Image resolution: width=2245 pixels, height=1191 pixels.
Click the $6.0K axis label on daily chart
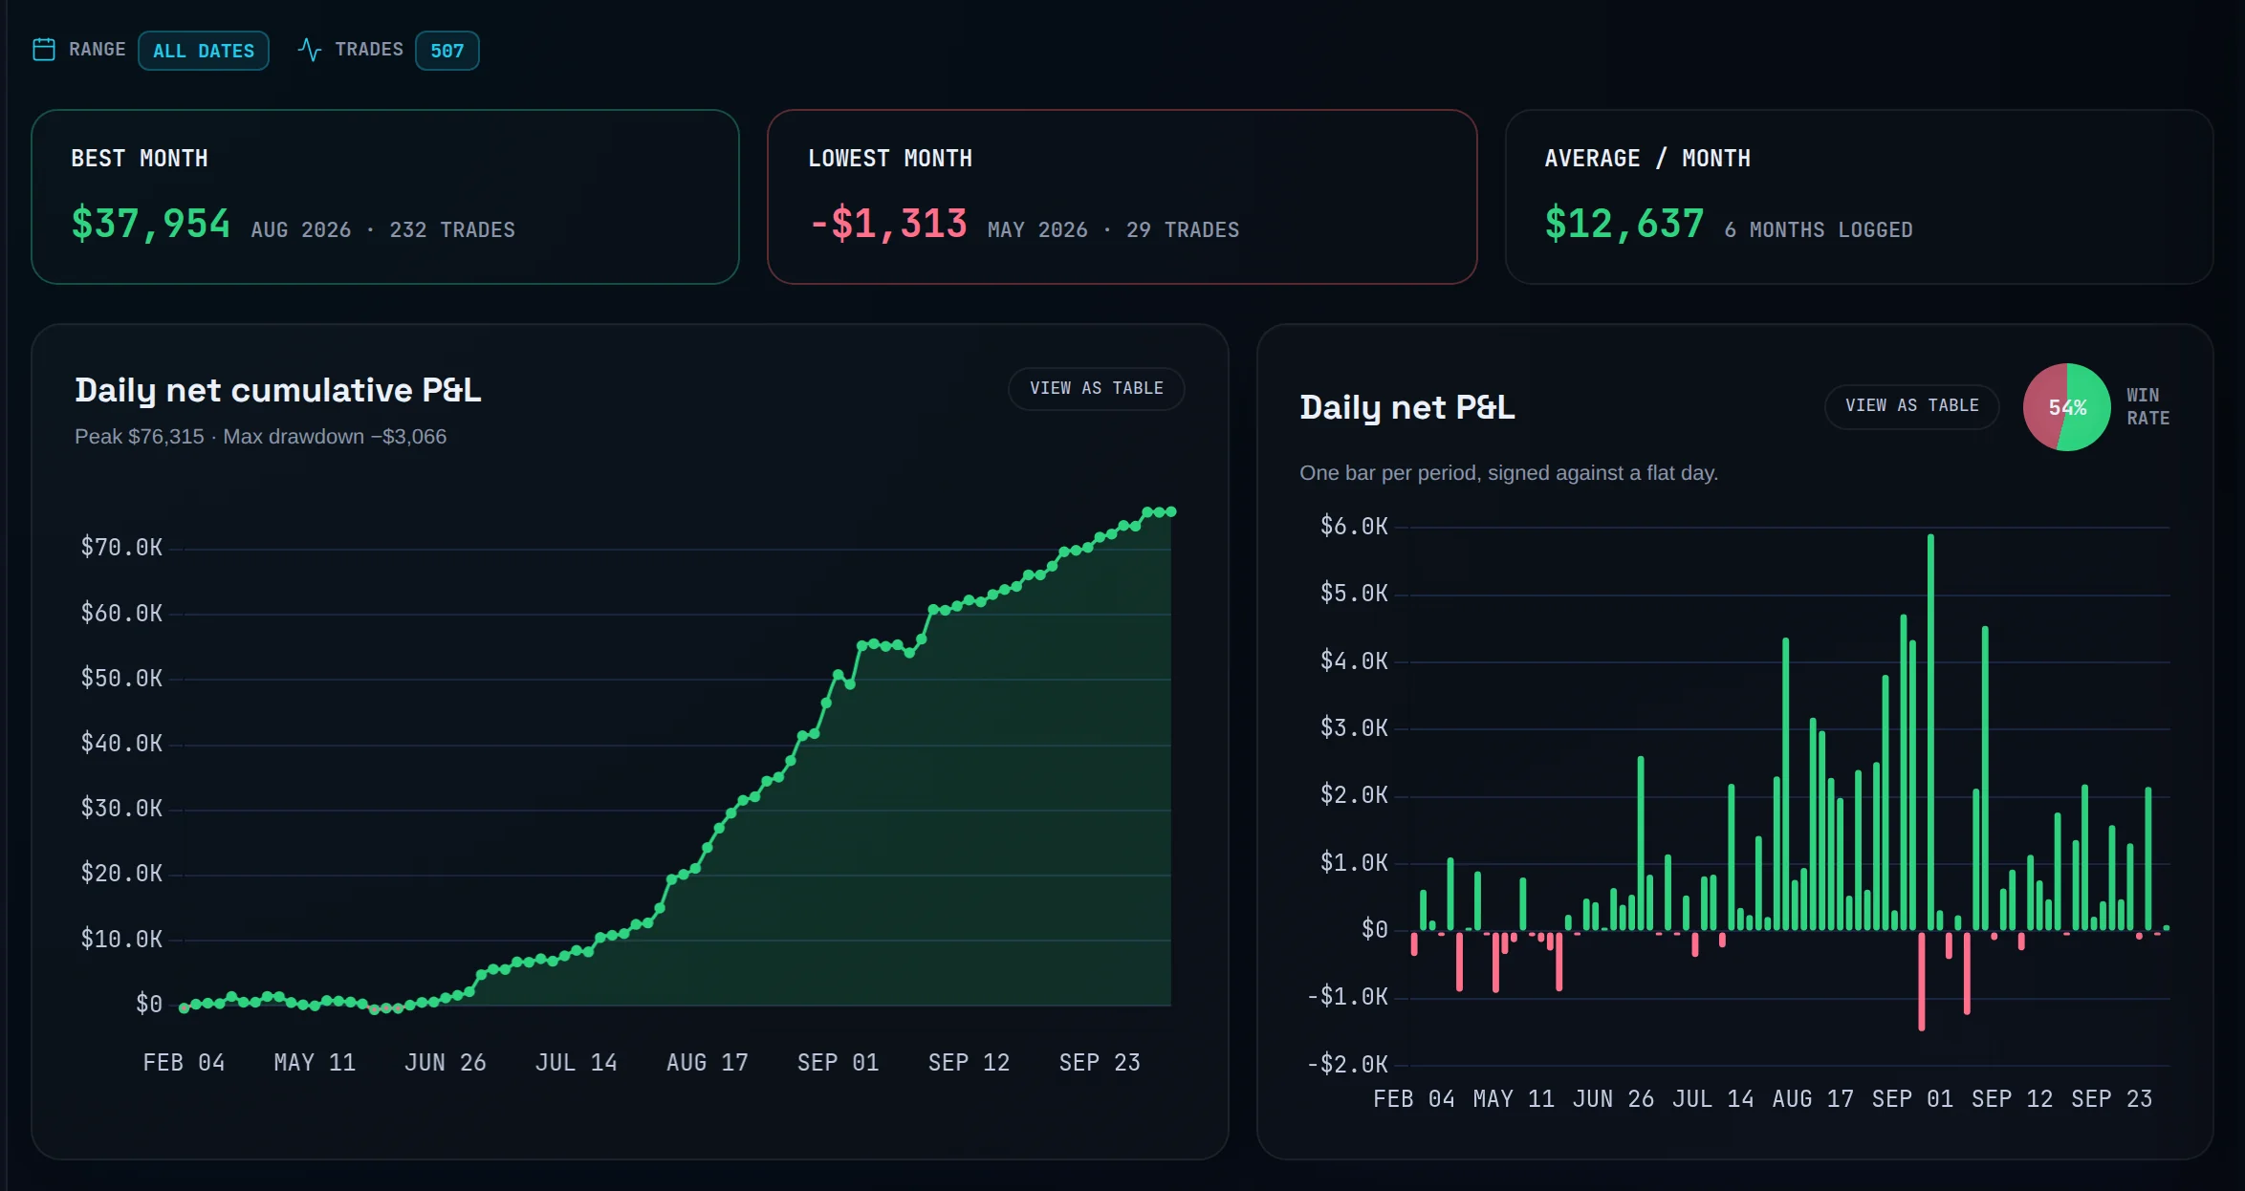(1354, 527)
